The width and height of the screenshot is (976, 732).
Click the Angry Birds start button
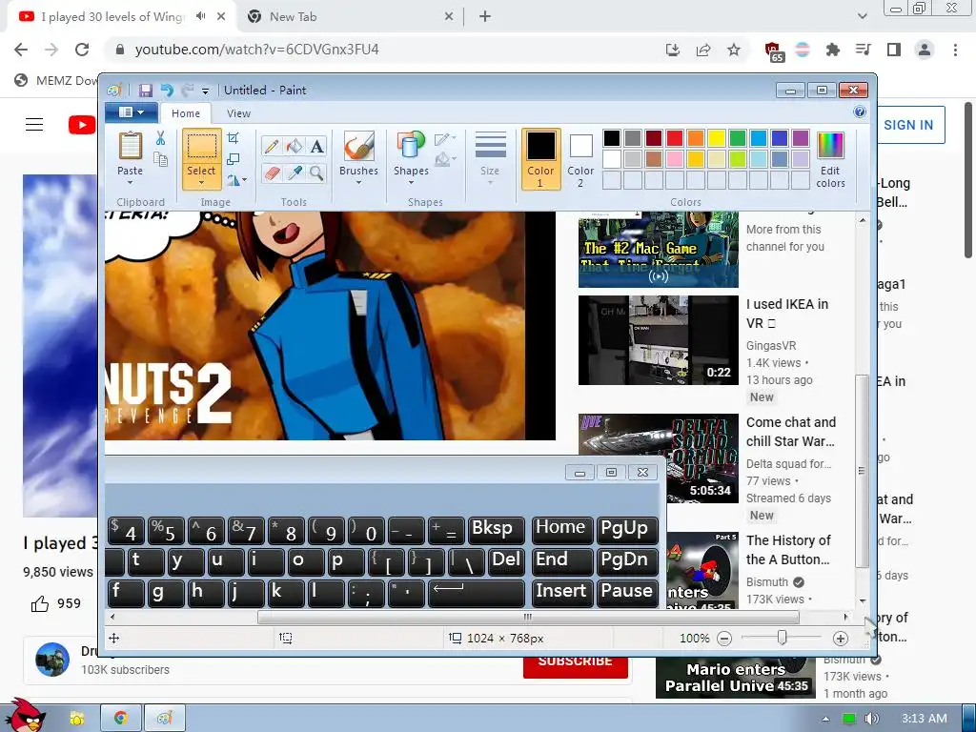click(25, 716)
